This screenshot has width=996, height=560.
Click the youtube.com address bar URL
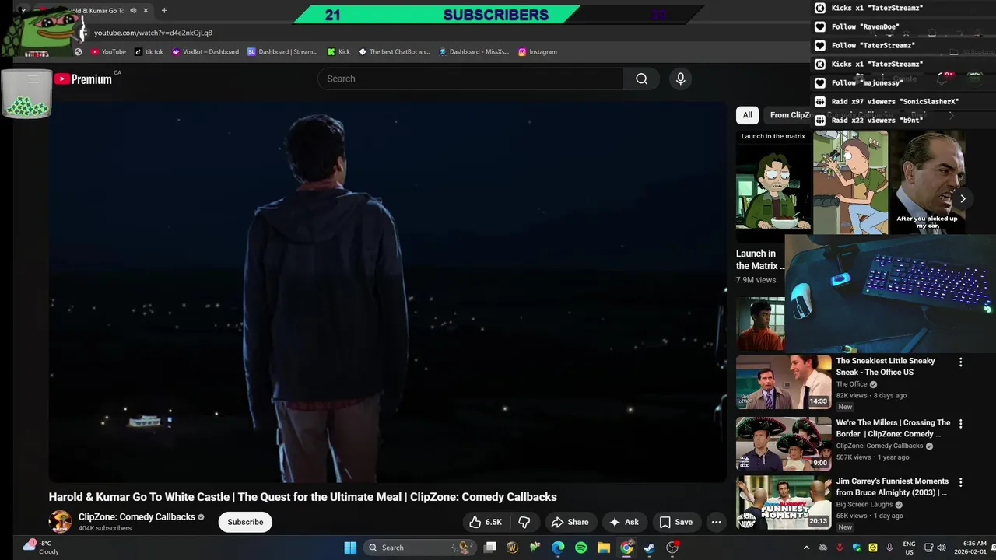(x=153, y=33)
